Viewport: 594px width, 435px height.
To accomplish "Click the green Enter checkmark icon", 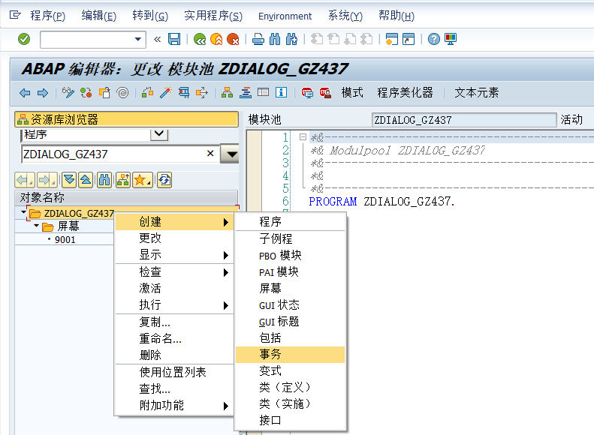I will 24,39.
